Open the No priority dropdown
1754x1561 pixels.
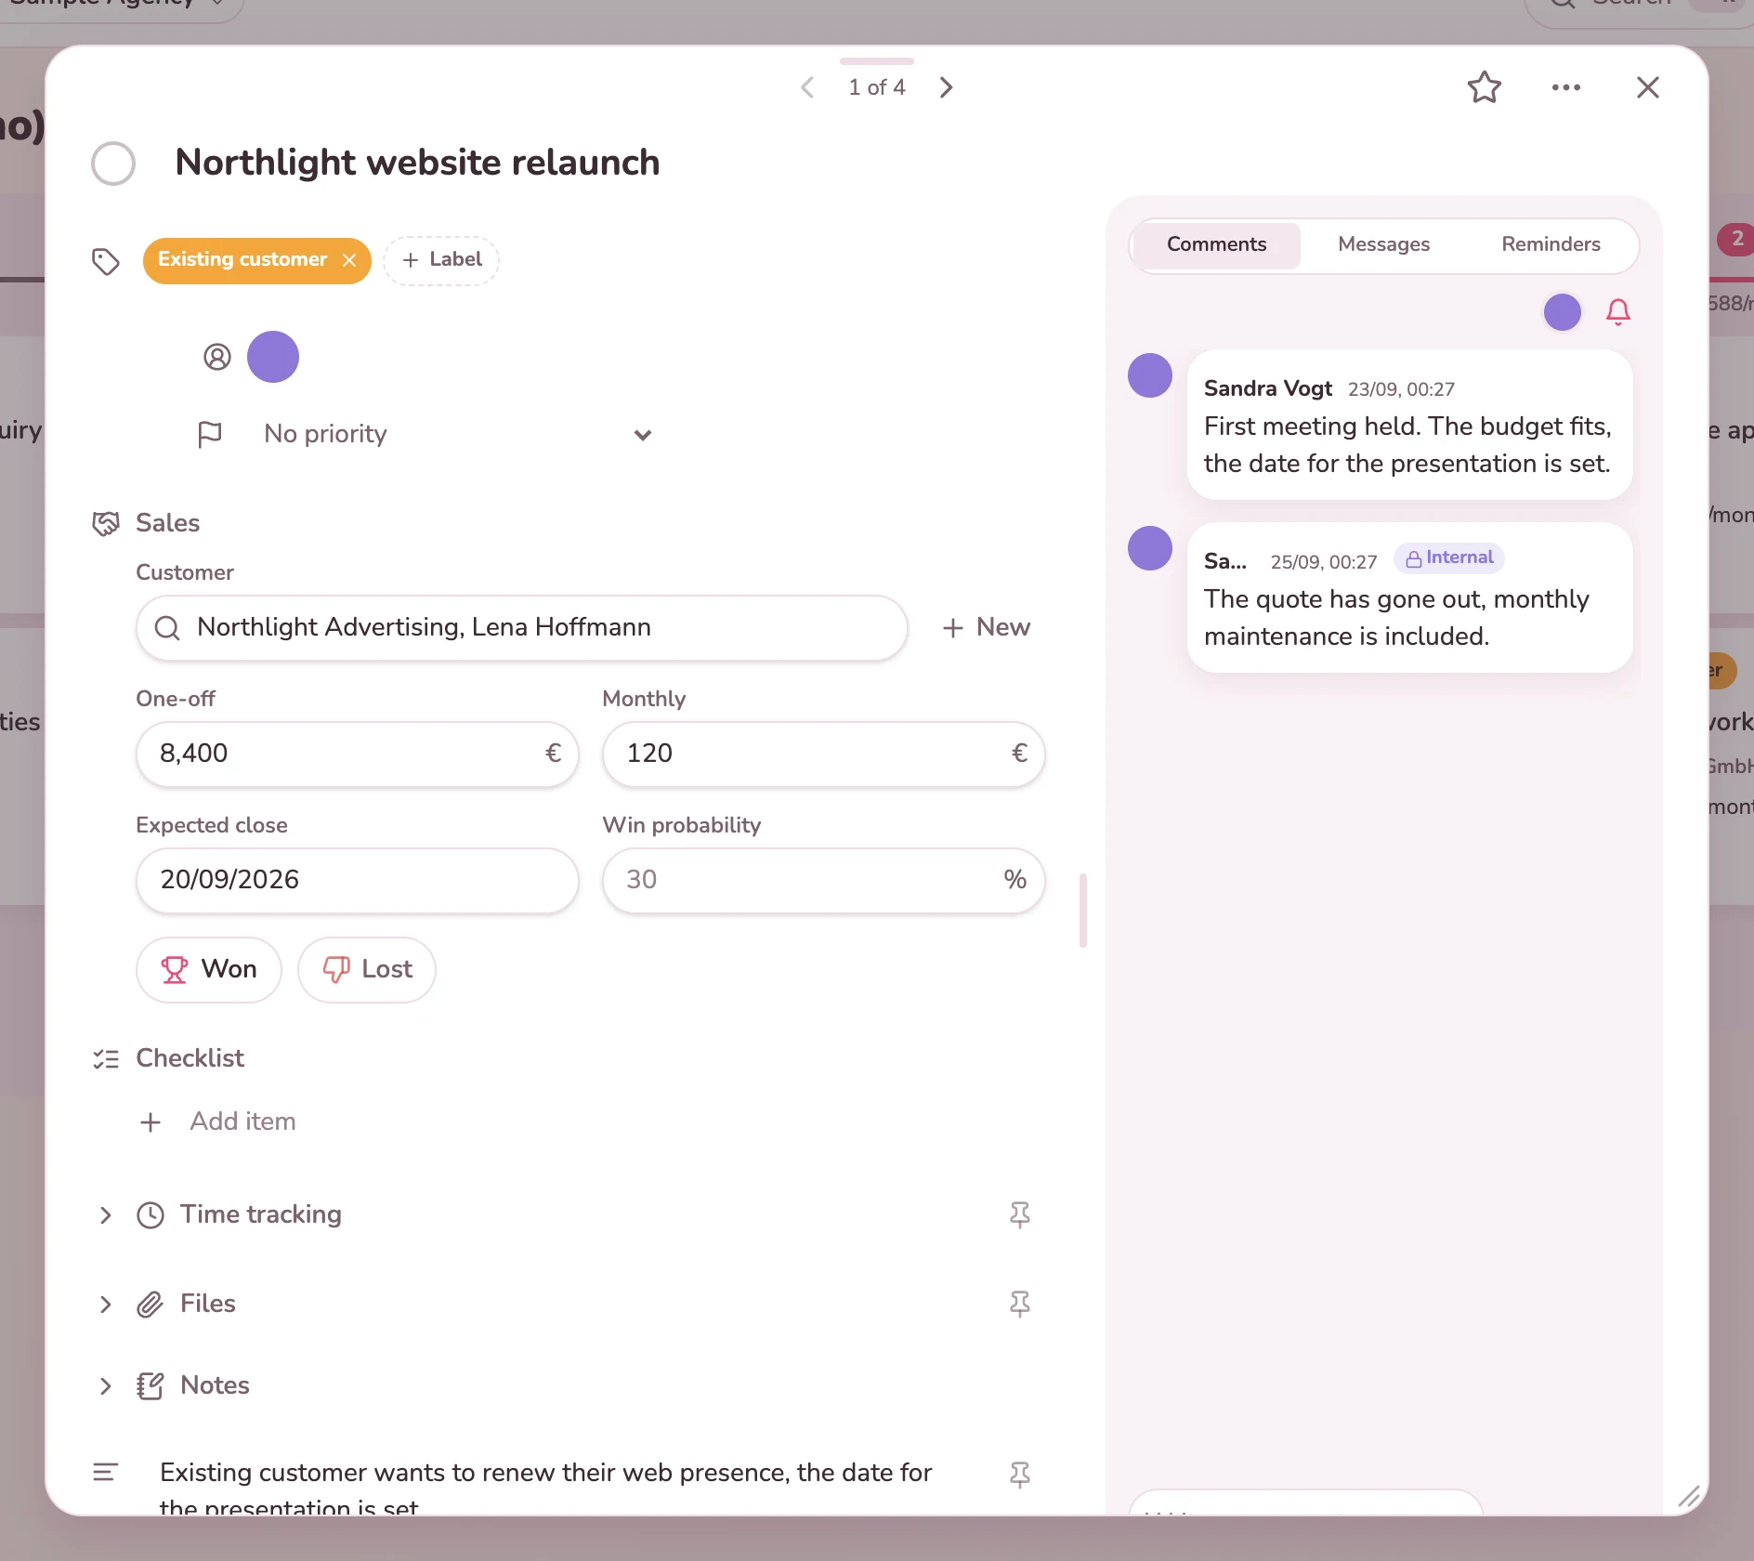pos(458,434)
